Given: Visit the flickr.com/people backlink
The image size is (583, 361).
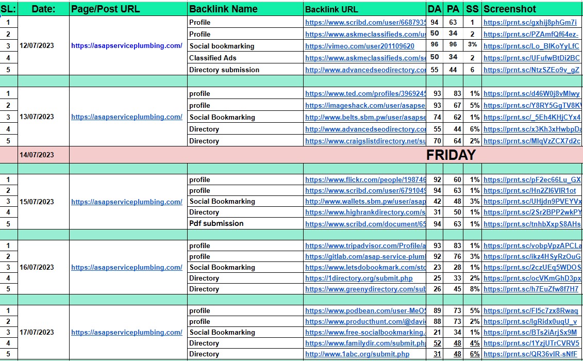Looking at the screenshot, I should [365, 180].
